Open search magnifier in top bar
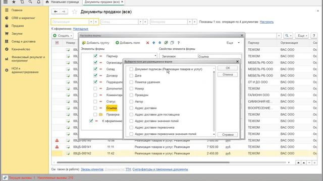Image resolution: width=323 pixels, height=181 pixels. 30,2
